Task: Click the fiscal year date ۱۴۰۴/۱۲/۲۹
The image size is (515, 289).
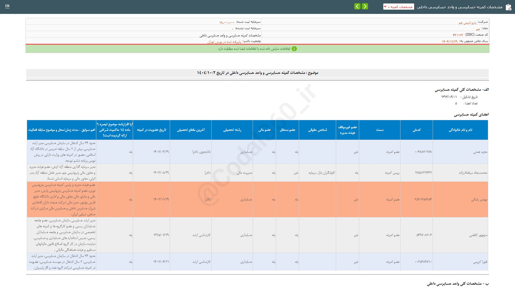Action: click(450, 41)
